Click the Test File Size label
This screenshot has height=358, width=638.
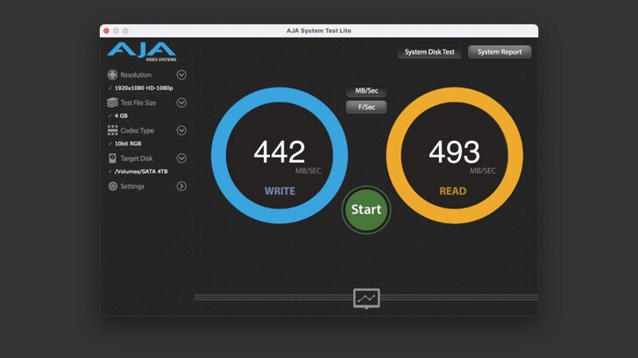coord(138,102)
